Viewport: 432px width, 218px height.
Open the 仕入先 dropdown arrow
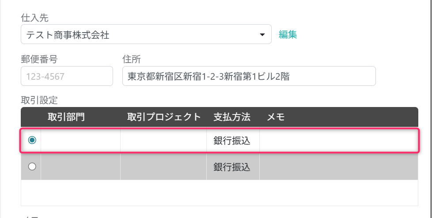click(262, 35)
